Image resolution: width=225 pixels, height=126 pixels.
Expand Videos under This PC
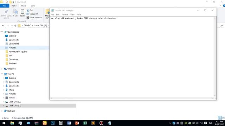click(3, 98)
